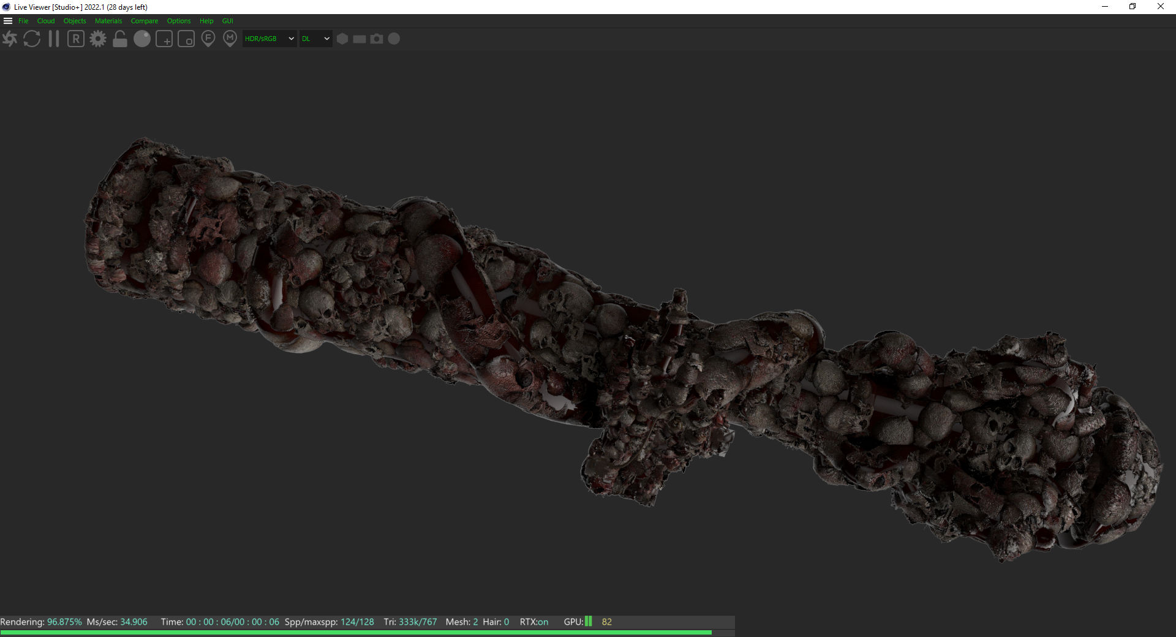This screenshot has width=1176, height=637.
Task: Enable the film region tool
Action: 186,39
